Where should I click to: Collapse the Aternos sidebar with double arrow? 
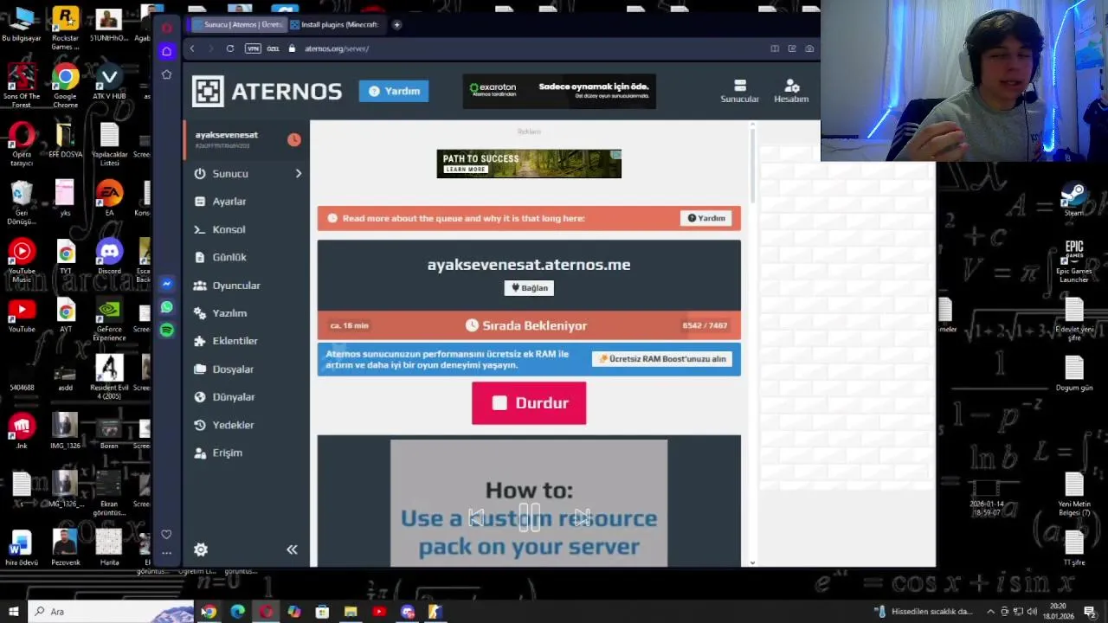pos(292,549)
